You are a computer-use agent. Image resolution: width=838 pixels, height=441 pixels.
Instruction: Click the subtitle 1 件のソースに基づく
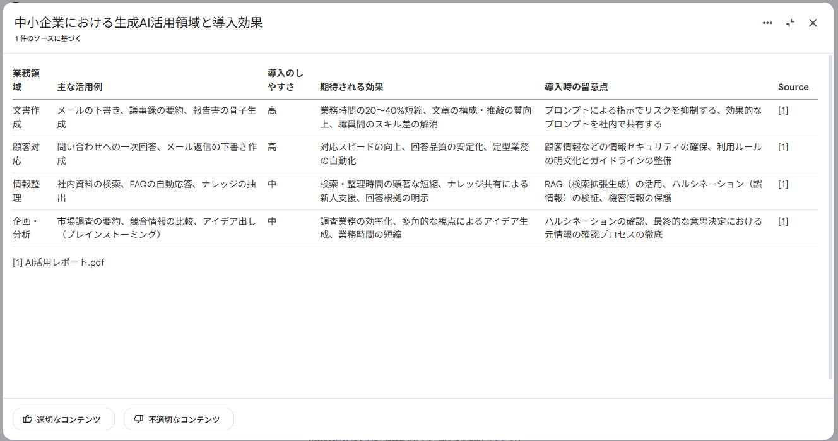pyautogui.click(x=48, y=38)
